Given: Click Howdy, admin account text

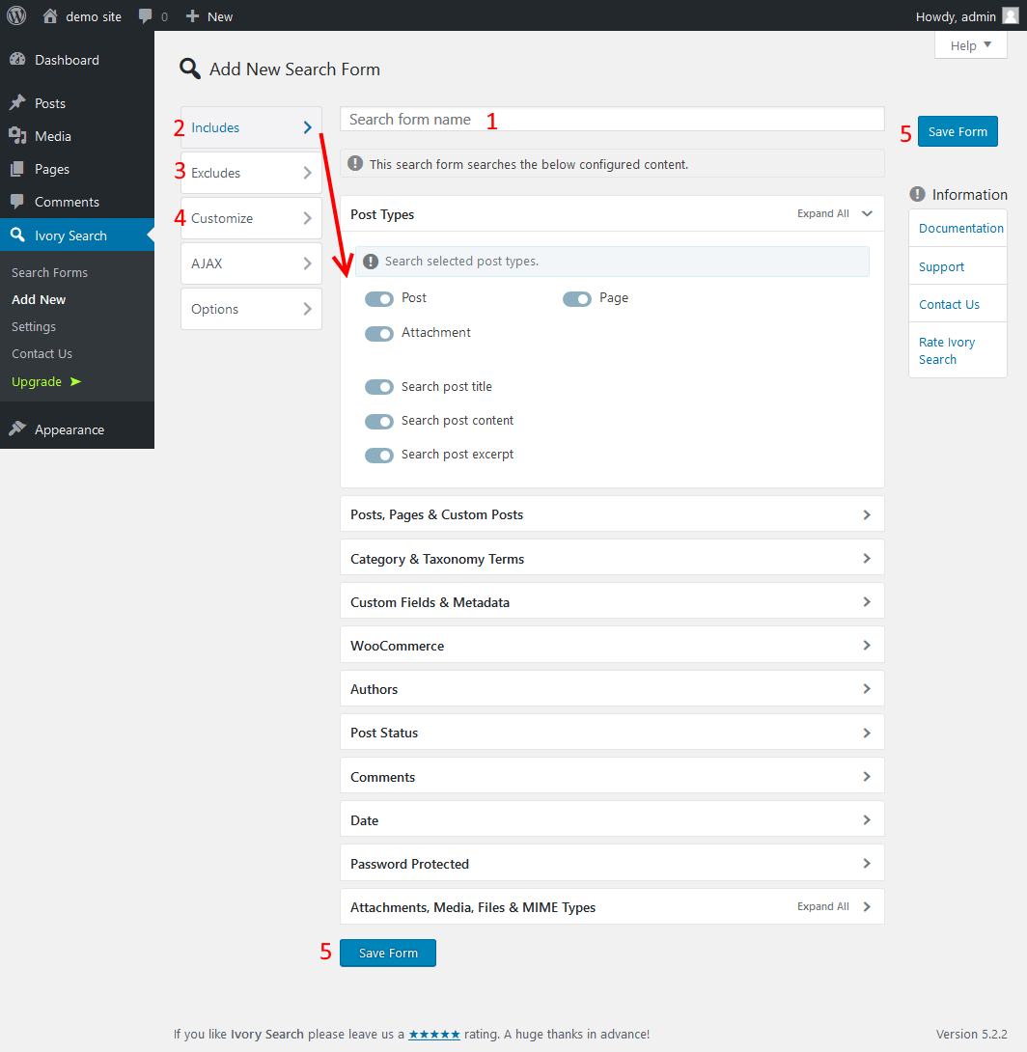Looking at the screenshot, I should click(956, 16).
